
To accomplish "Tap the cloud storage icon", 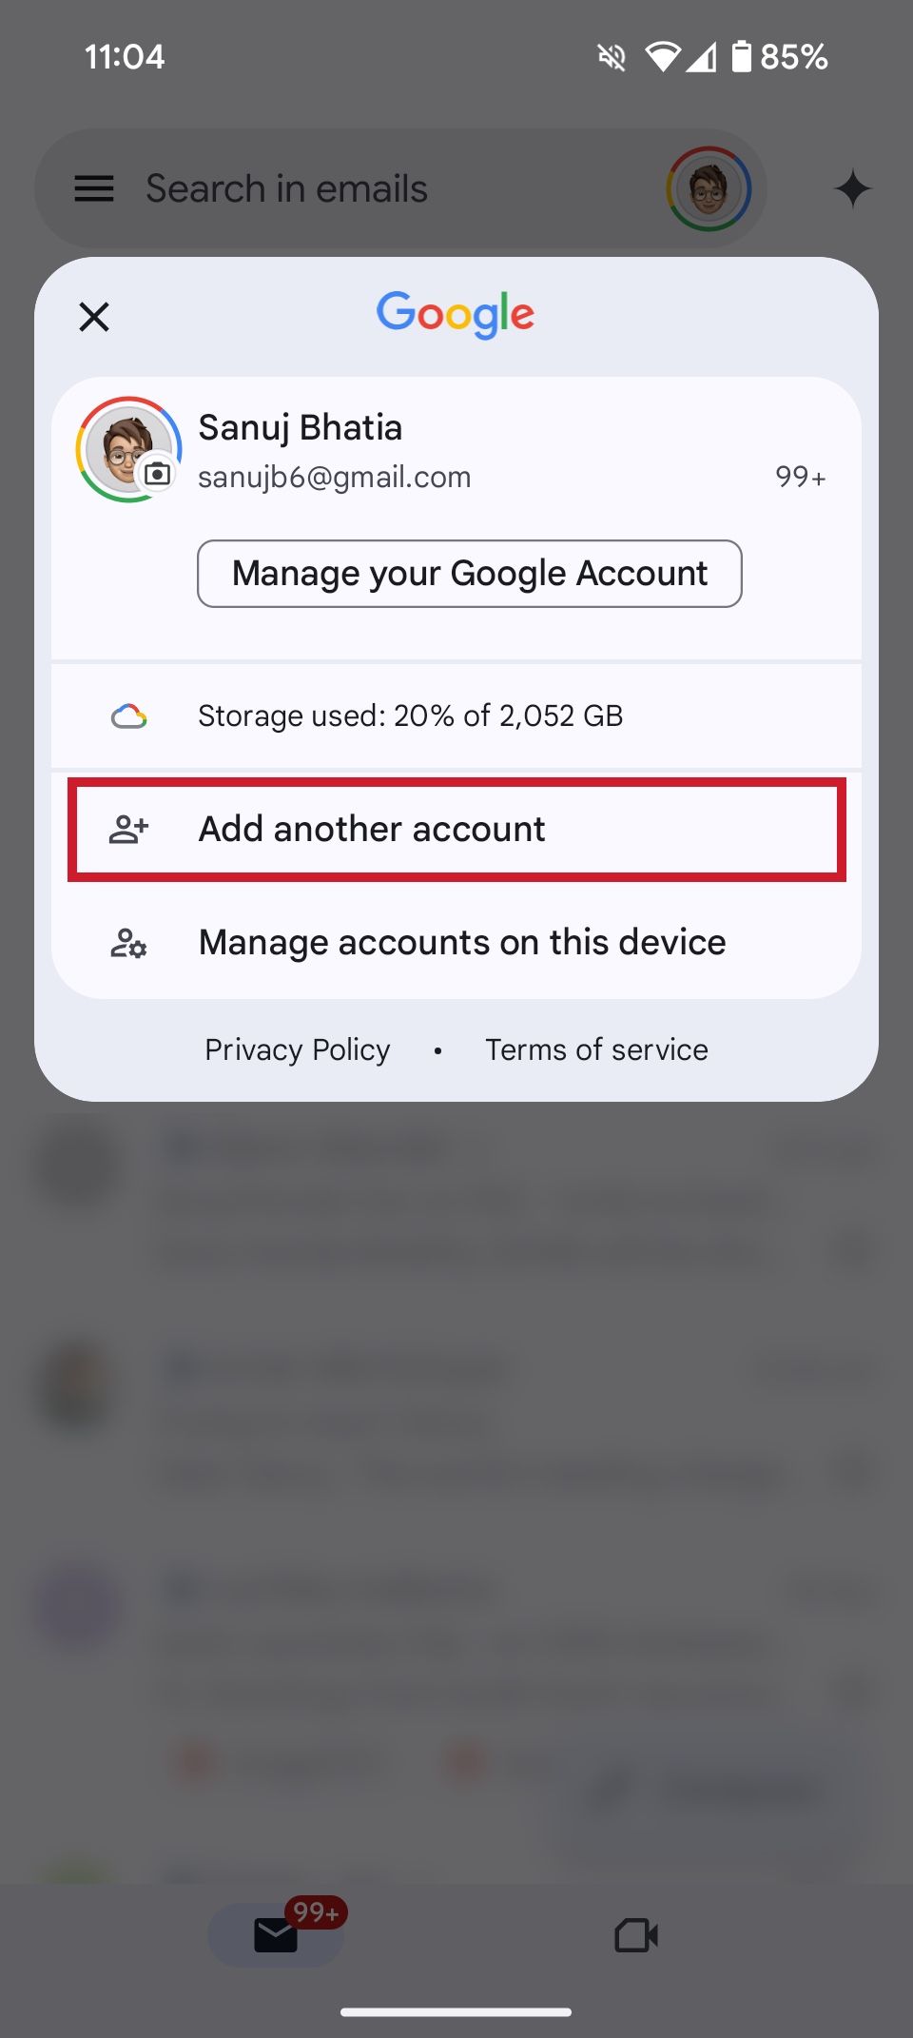I will click(x=130, y=715).
